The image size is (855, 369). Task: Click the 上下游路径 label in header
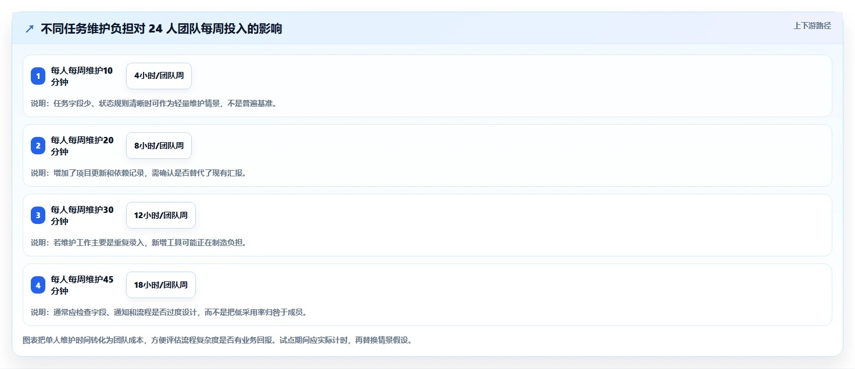pyautogui.click(x=812, y=26)
